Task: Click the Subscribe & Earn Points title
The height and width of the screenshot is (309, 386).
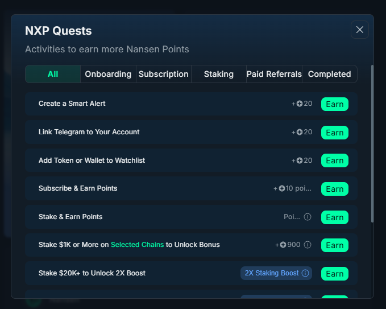Action: (x=78, y=188)
